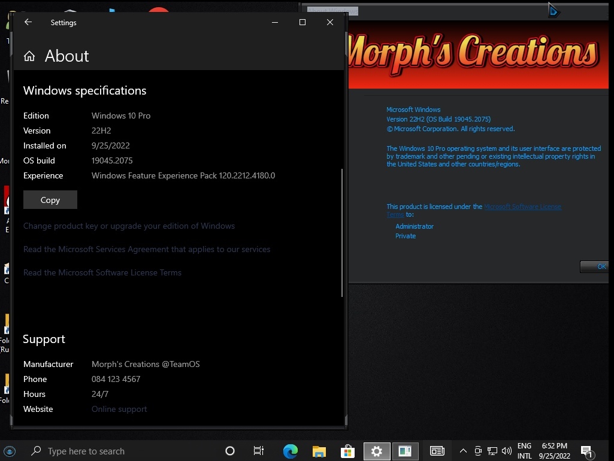The image size is (614, 461).
Task: Select Installed on date 9/25/2022
Action: 110,145
